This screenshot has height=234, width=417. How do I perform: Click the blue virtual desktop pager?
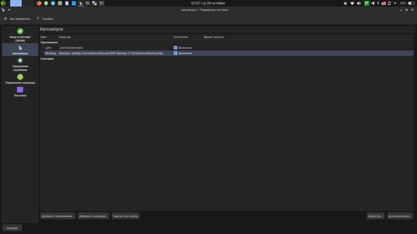(x=16, y=4)
